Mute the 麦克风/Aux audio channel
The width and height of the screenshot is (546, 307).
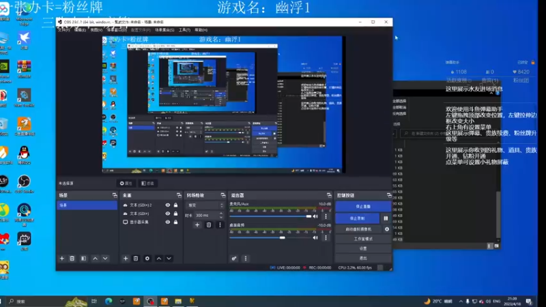(x=315, y=216)
